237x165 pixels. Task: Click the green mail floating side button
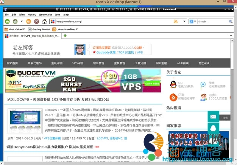tap(214, 117)
